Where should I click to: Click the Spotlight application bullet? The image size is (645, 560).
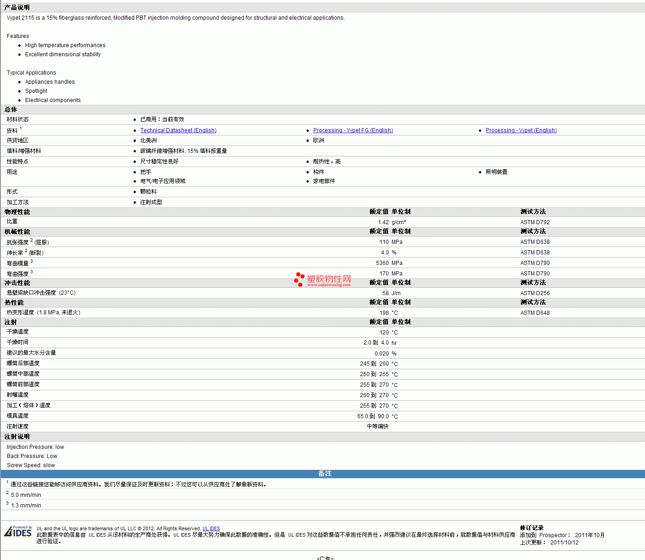[x=36, y=91]
